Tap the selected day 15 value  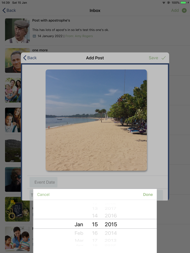pos(95,224)
